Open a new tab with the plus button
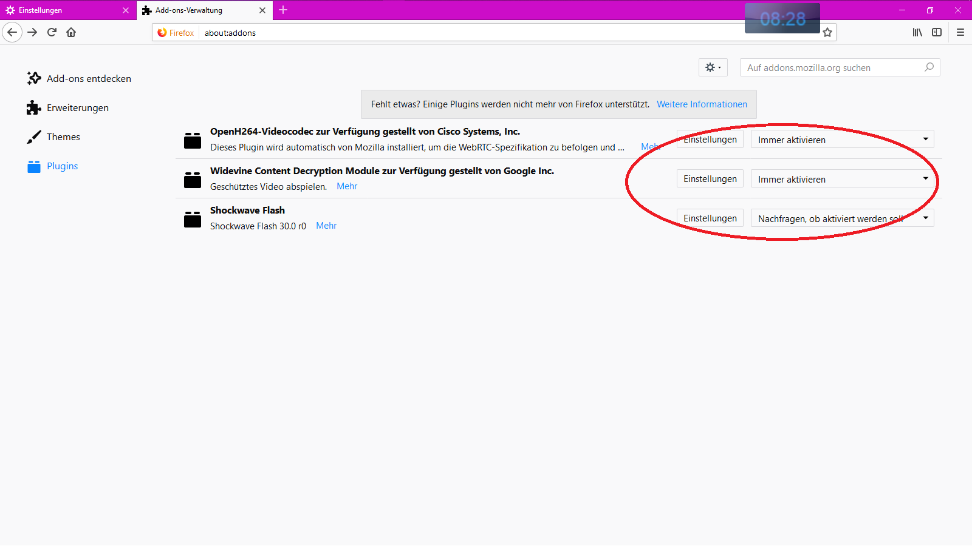The width and height of the screenshot is (972, 546). (x=283, y=10)
